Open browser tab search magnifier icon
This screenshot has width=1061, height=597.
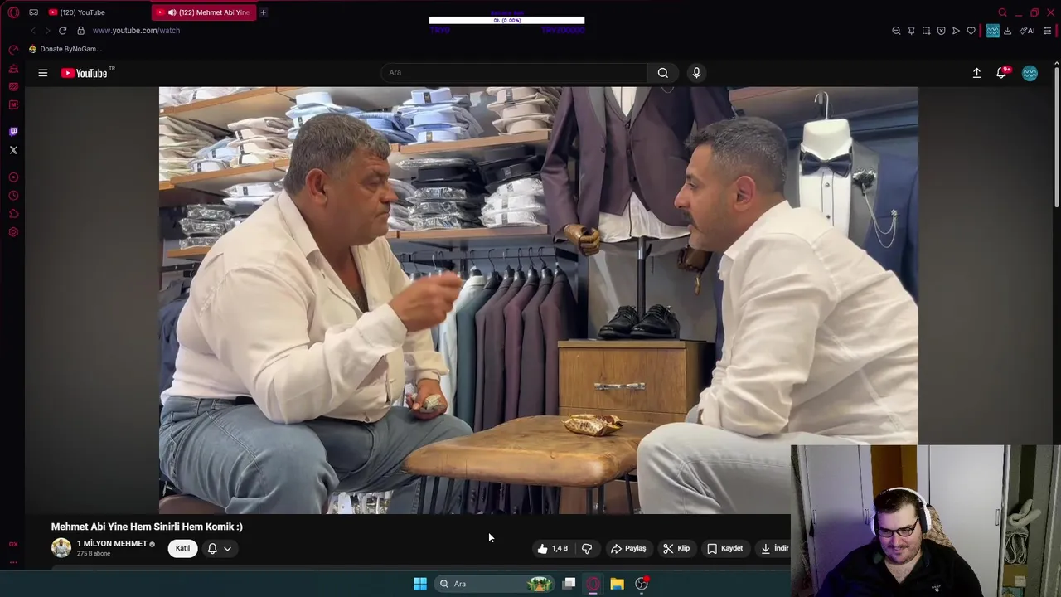pyautogui.click(x=1003, y=12)
